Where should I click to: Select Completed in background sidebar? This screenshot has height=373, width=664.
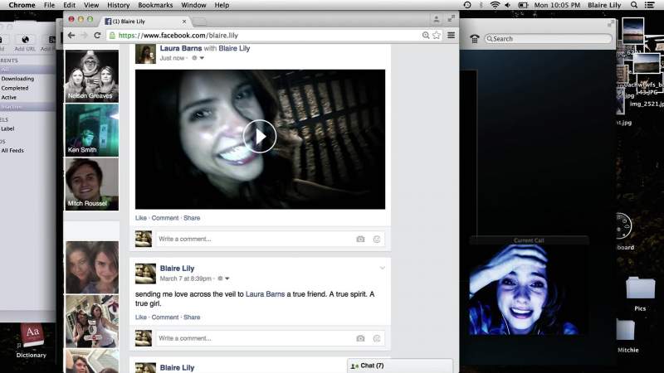[15, 88]
